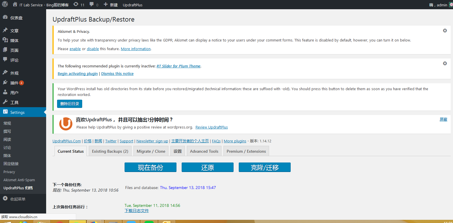Open the 仪表盘 dashboard icon
Screen dimensions: 453x223
[5, 17]
